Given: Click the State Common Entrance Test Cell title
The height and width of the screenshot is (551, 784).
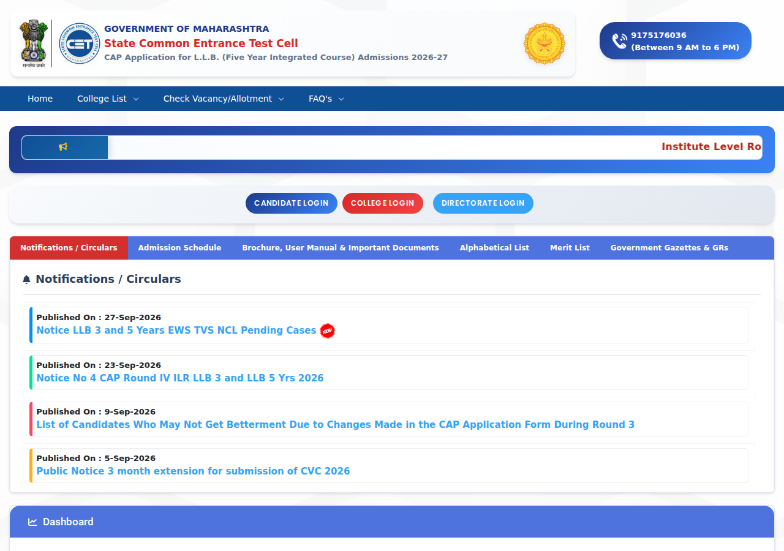Looking at the screenshot, I should tap(201, 43).
